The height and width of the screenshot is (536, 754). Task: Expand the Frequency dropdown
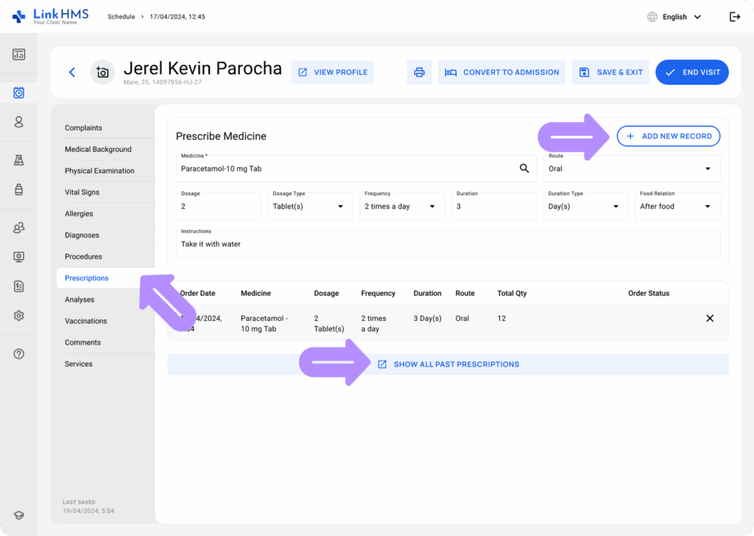(401, 206)
